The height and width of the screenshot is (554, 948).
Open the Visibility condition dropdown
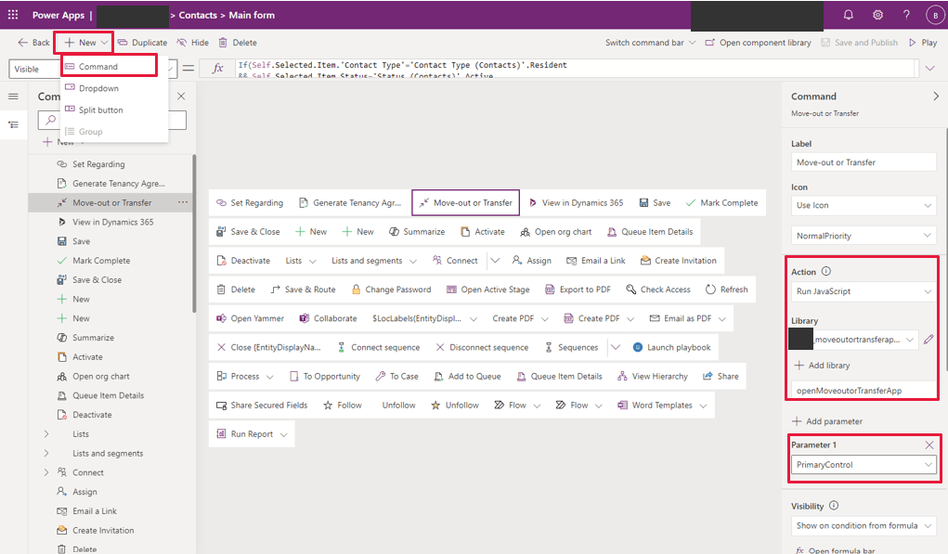863,525
